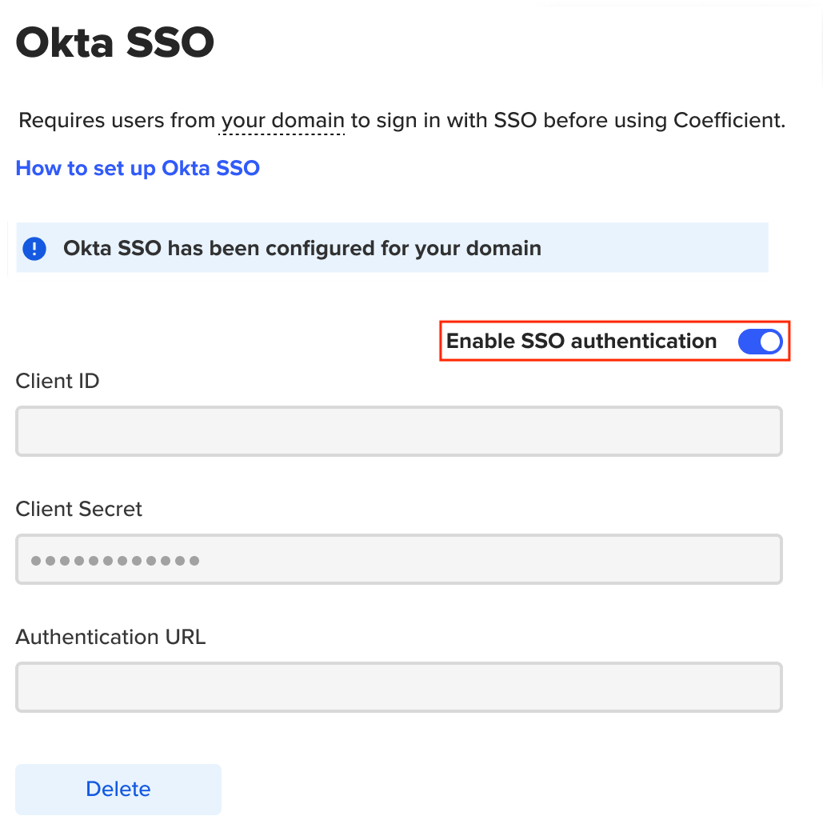
Task: Focus the Client ID input field
Action: (x=399, y=431)
